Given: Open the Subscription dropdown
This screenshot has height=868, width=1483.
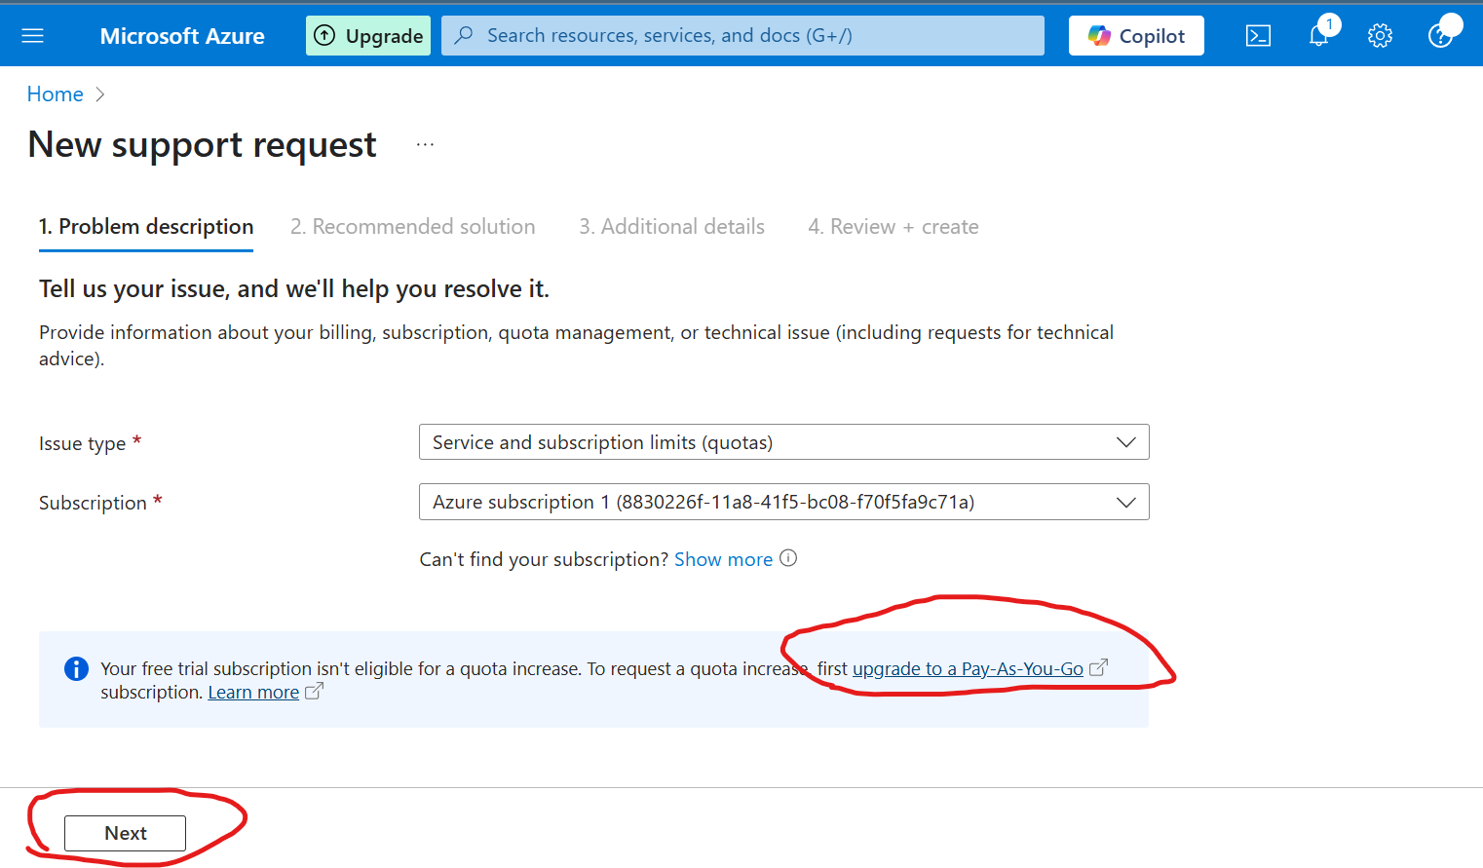Looking at the screenshot, I should [784, 502].
